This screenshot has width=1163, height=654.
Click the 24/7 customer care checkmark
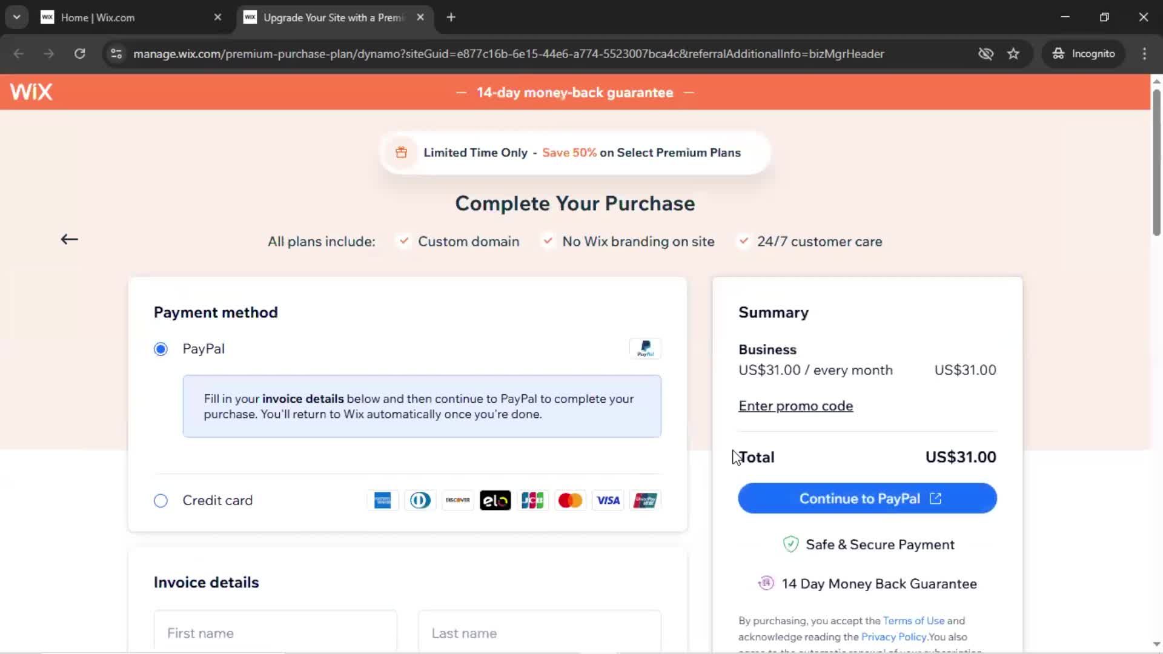point(743,241)
